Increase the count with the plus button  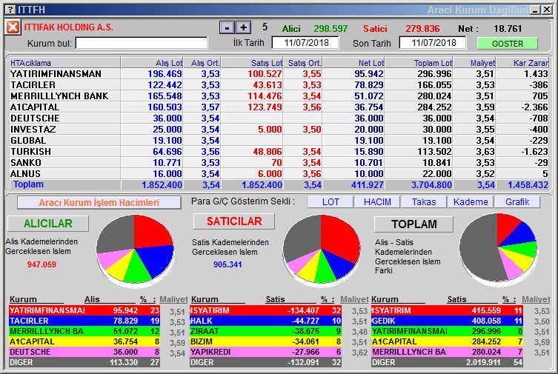[243, 27]
